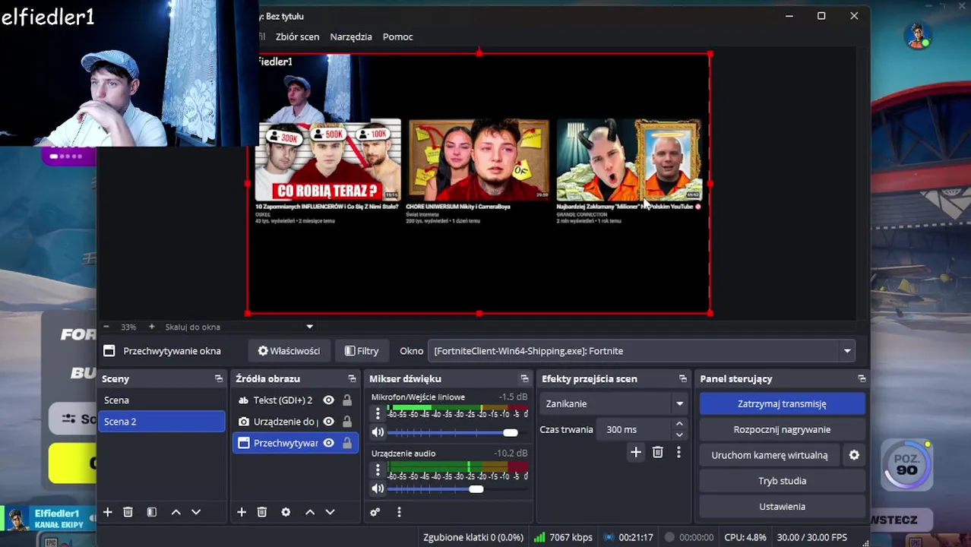
Task: Move the source up in Źródła obrazu
Action: (x=310, y=512)
